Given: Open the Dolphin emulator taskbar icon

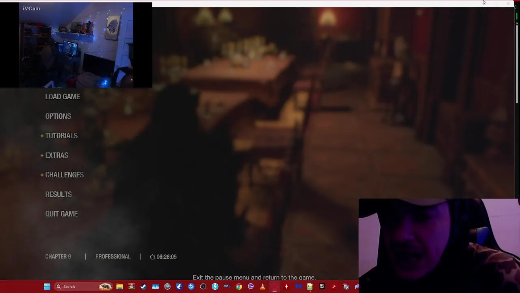Looking at the screenshot, I should tap(227, 286).
